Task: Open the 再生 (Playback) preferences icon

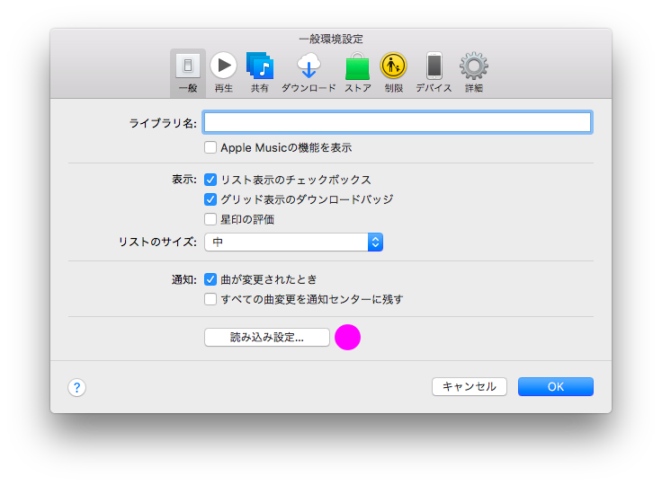Action: coord(223,66)
